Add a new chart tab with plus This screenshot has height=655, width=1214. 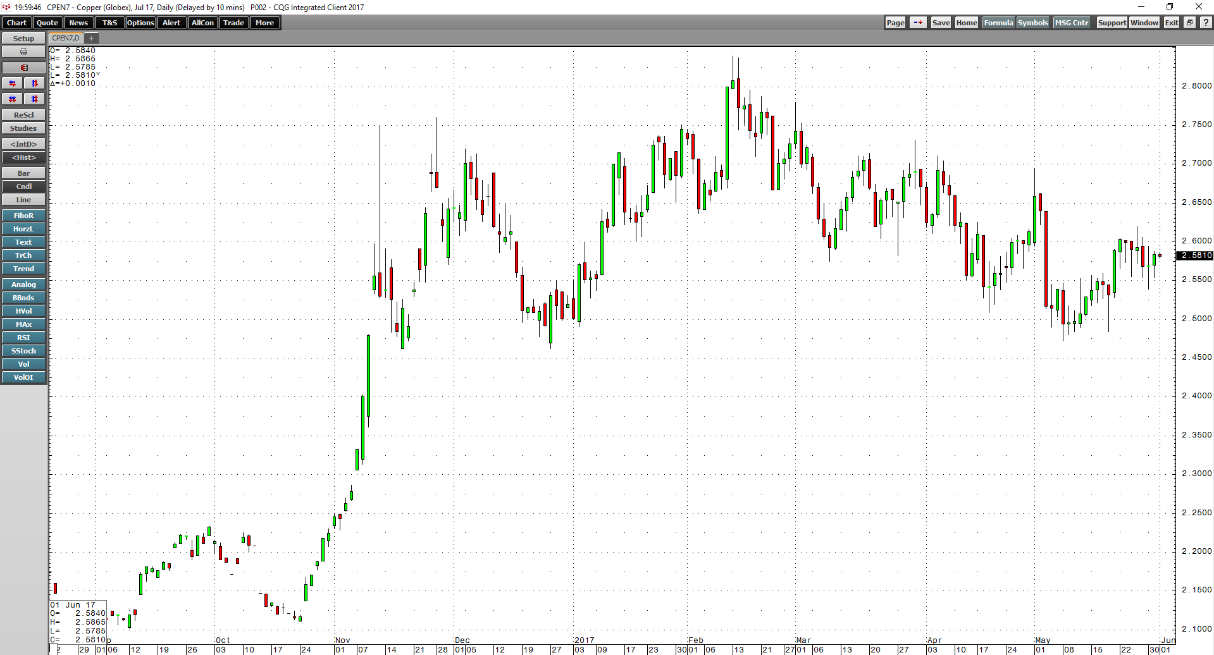[91, 39]
